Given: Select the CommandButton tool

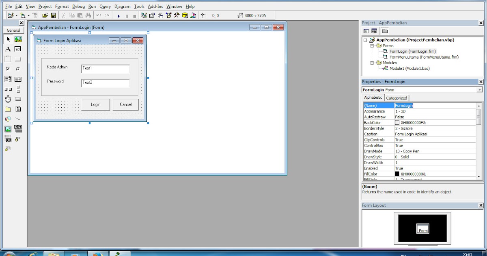Looking at the screenshot, I should [18, 59].
